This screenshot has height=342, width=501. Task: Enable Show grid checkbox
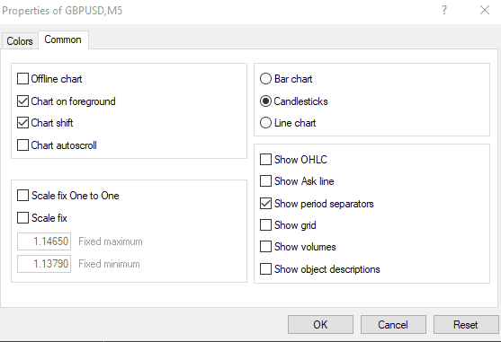[265, 225]
